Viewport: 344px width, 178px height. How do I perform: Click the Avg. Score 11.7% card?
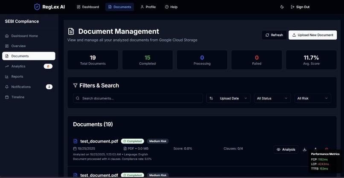point(311,60)
